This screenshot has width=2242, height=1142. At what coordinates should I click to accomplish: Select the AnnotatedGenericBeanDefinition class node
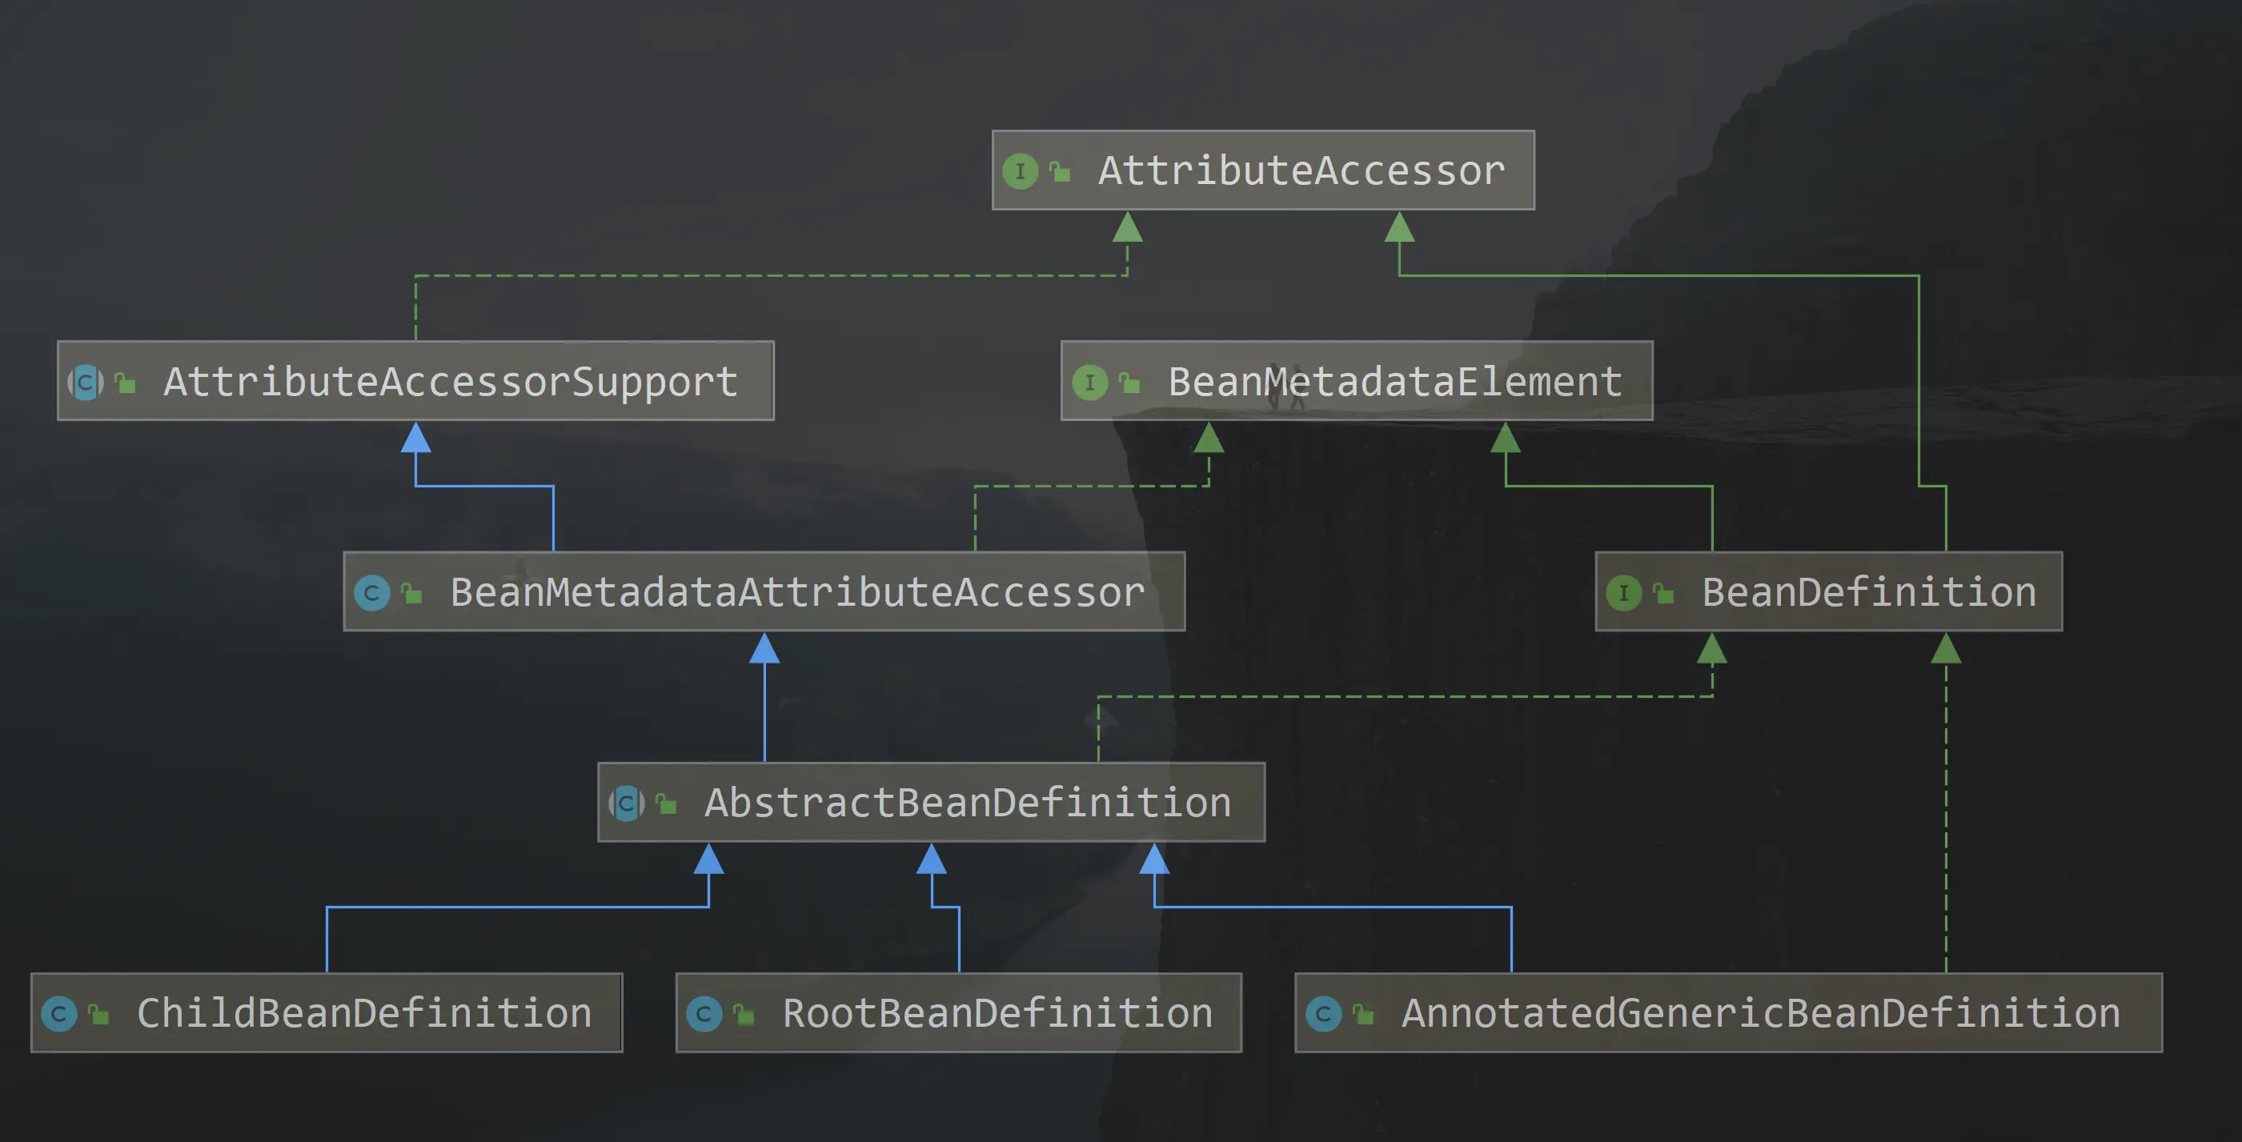pyautogui.click(x=1760, y=1013)
